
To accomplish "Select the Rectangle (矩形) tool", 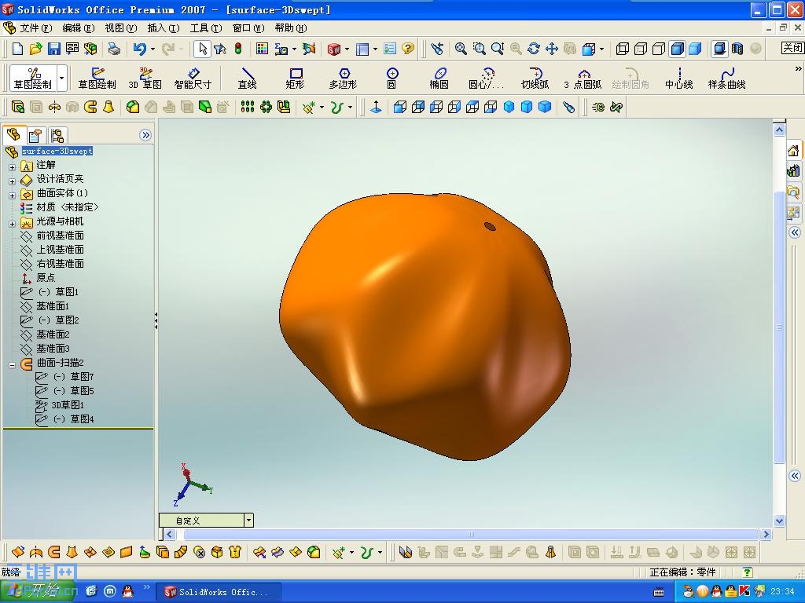I will (x=296, y=79).
